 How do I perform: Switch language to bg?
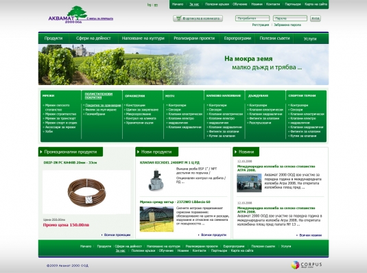[x=149, y=5]
